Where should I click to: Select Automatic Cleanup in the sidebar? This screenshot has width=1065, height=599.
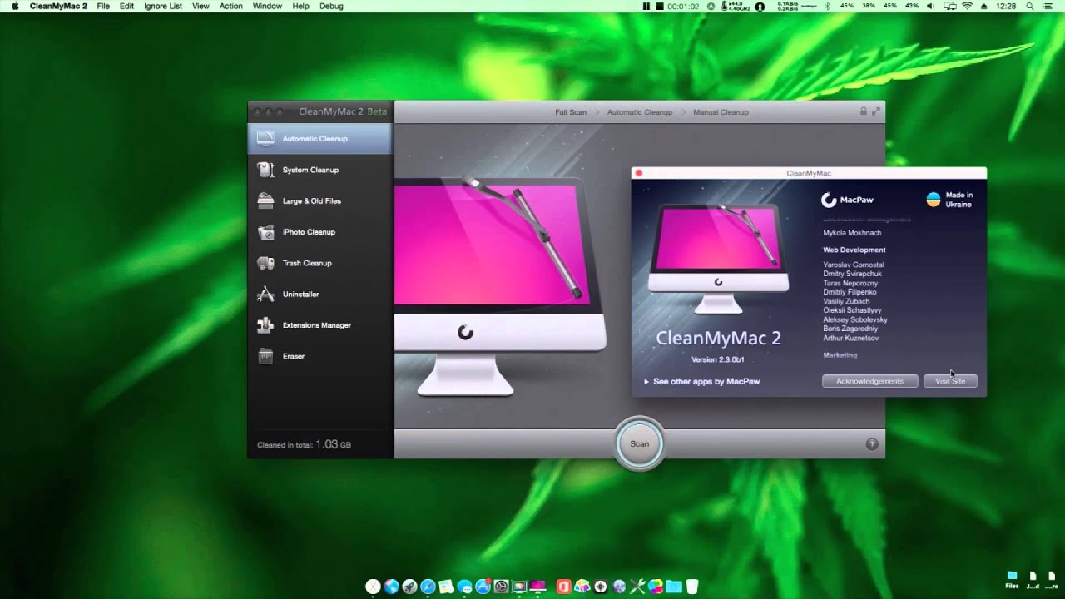[x=320, y=138]
